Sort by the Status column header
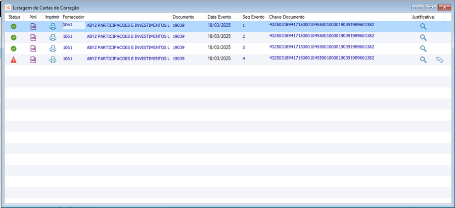Image resolution: width=455 pixels, height=208 pixels. click(x=14, y=17)
